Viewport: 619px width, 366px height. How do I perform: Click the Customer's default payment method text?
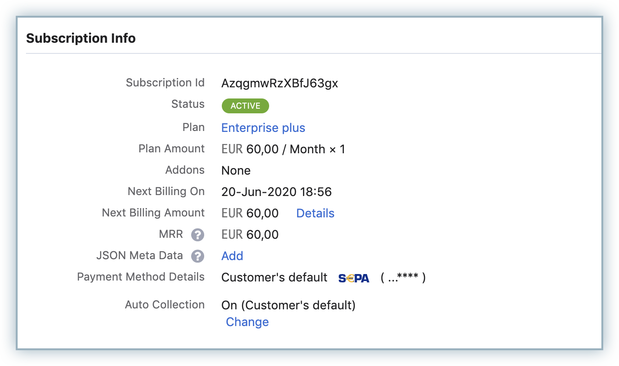click(274, 278)
